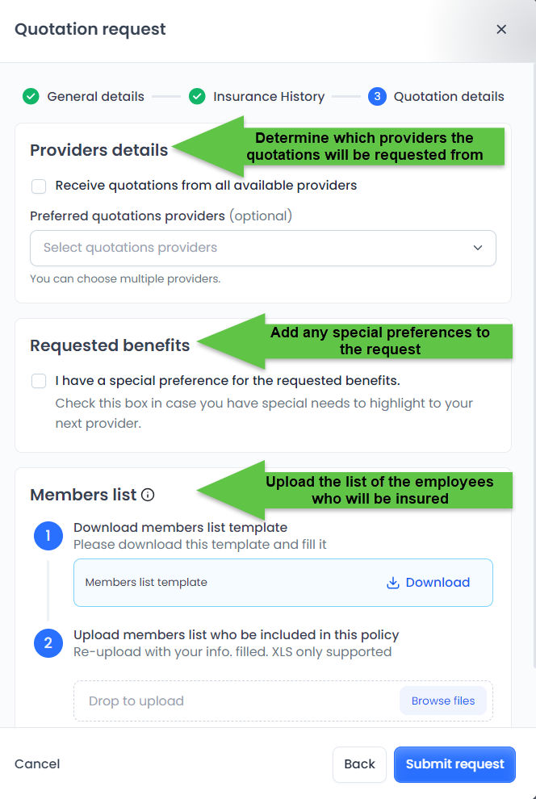Click the blue step 1 circle under Members list
Image resolution: width=536 pixels, height=799 pixels.
(48, 536)
